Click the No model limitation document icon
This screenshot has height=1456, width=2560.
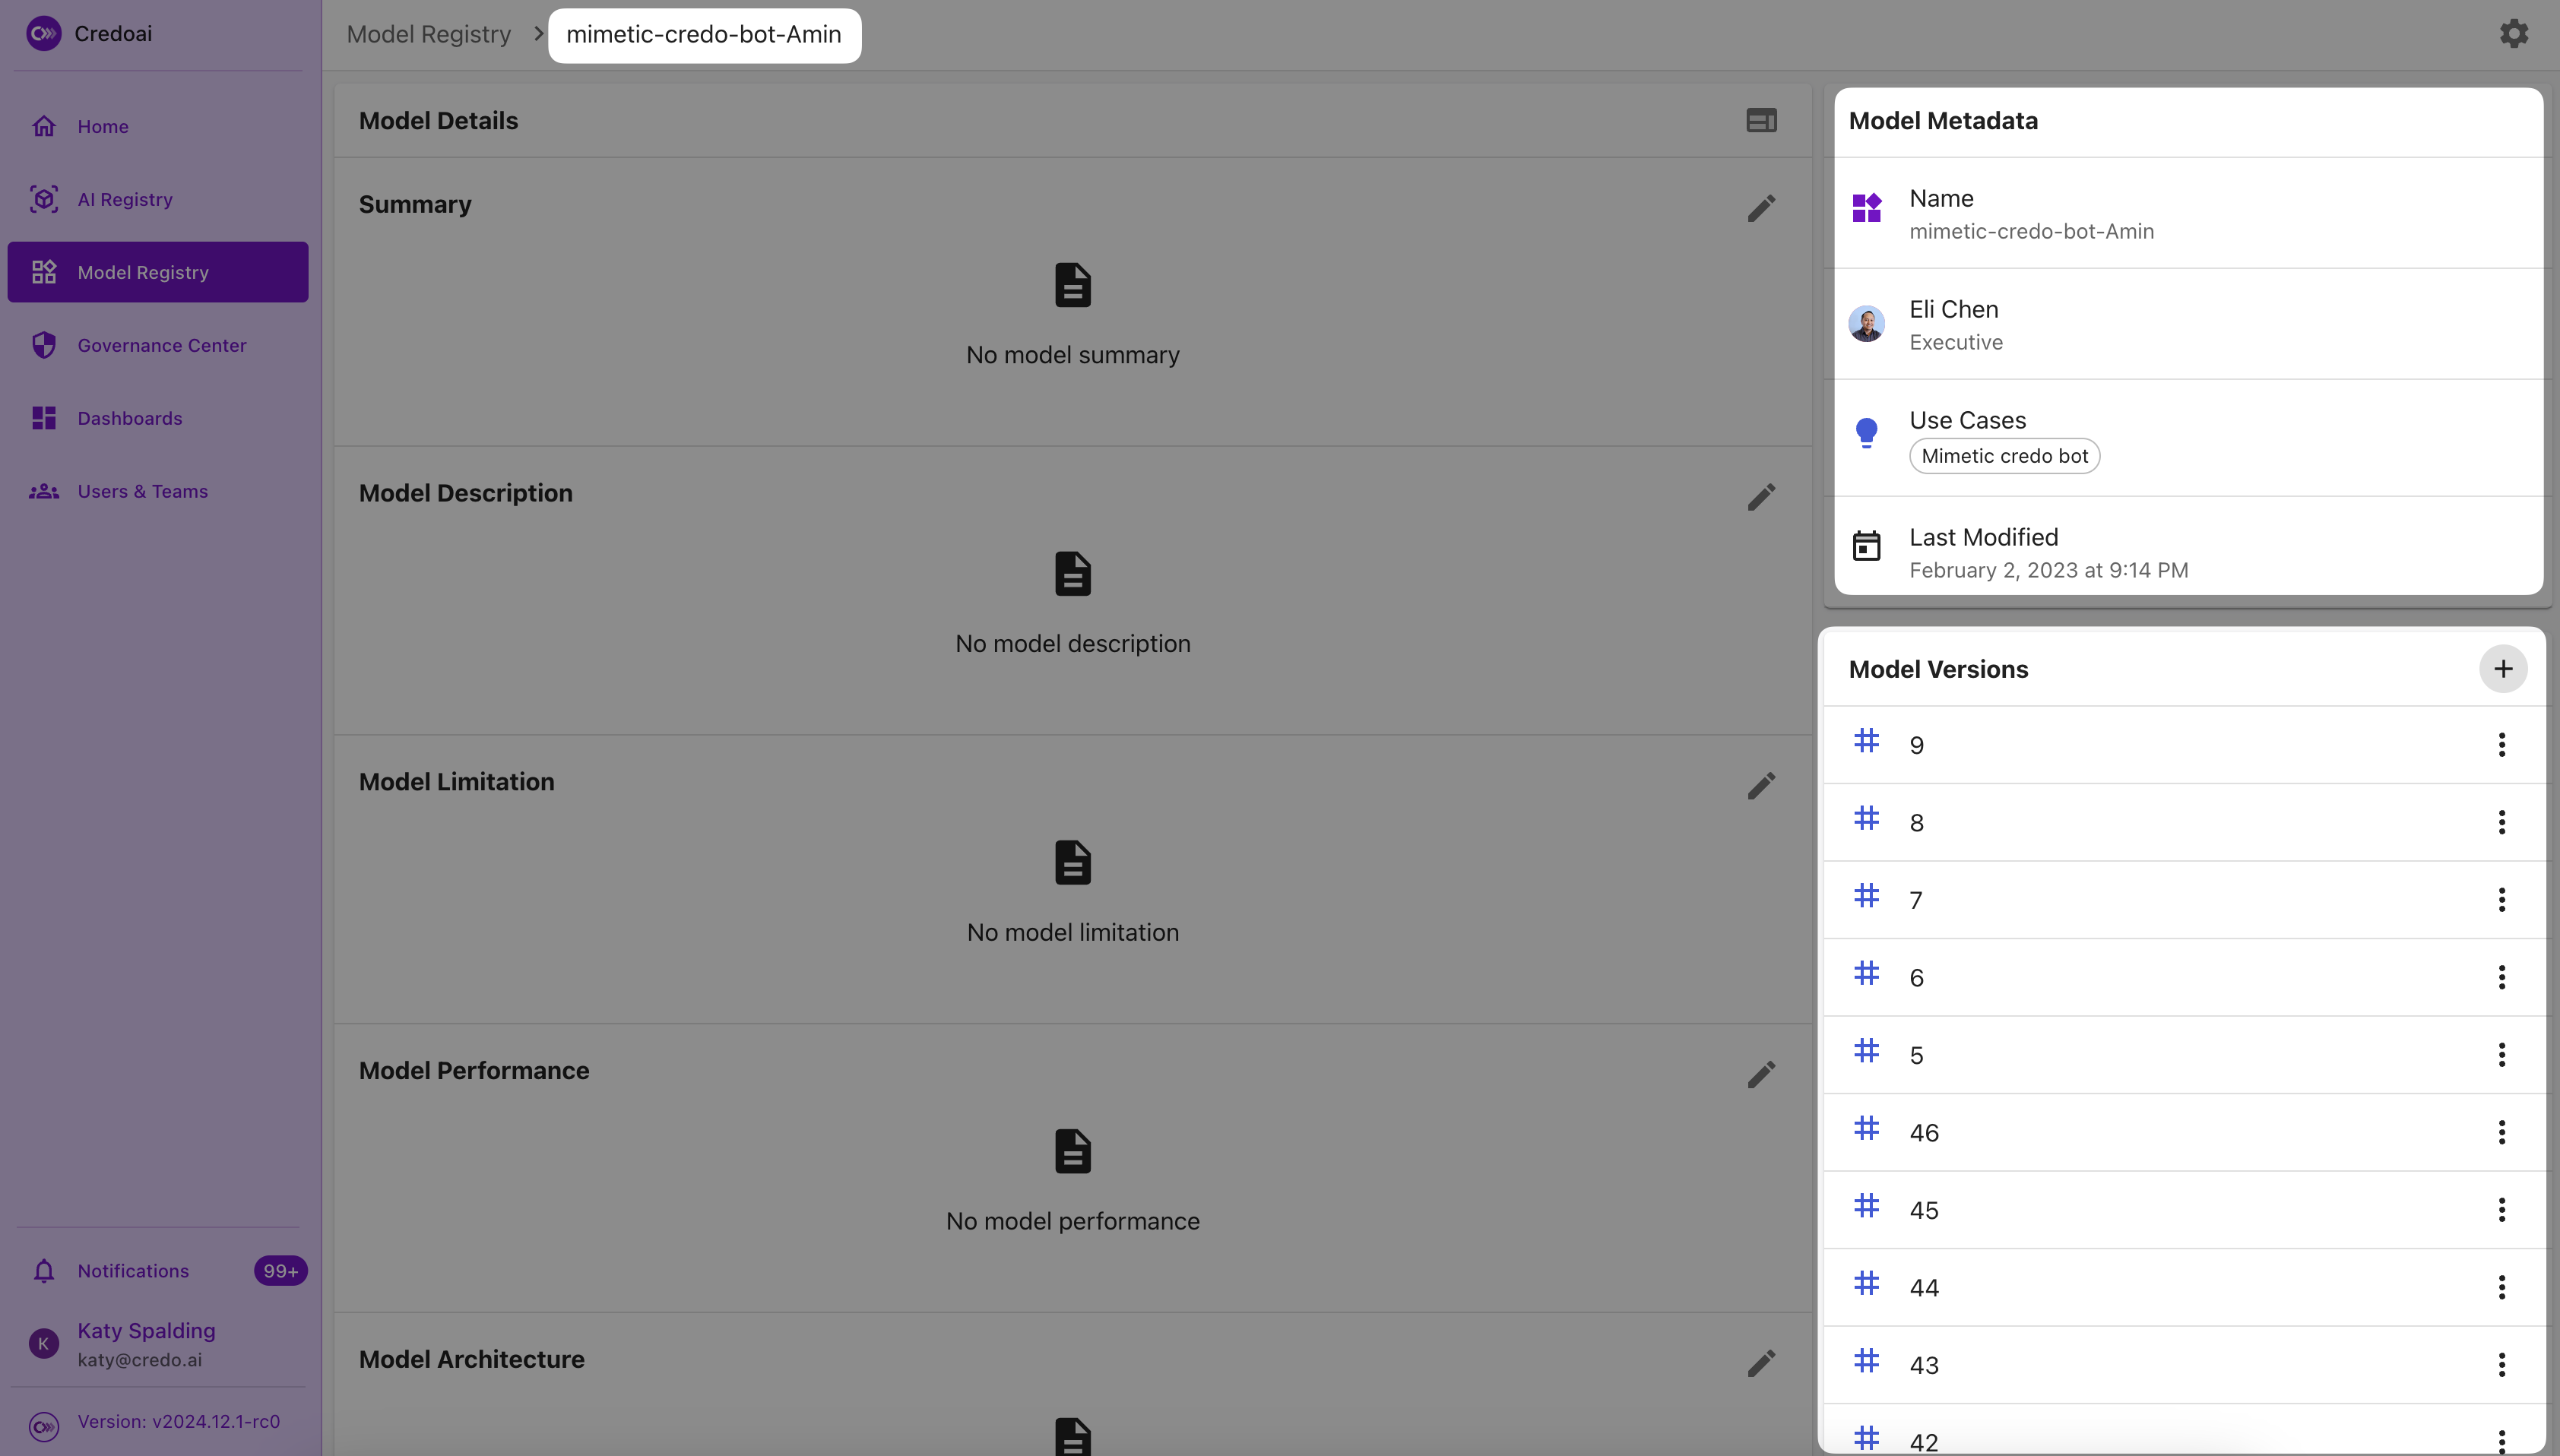coord(1073,863)
